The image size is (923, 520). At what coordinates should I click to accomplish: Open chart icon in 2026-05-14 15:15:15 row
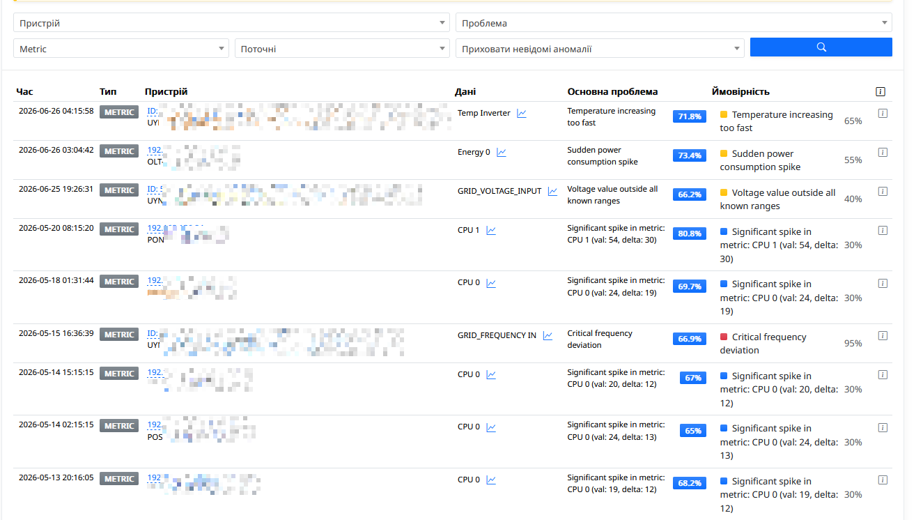click(x=491, y=374)
